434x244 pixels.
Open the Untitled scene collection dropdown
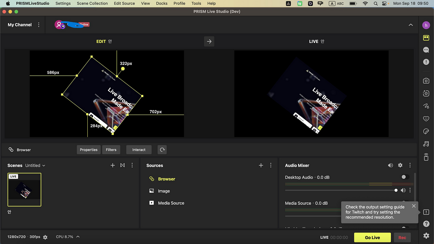click(x=35, y=165)
